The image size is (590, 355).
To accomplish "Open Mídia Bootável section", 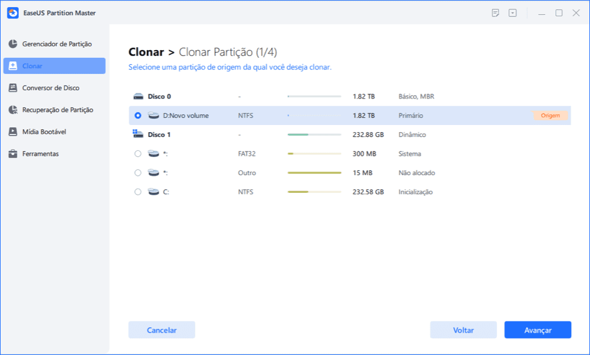I will click(x=54, y=132).
